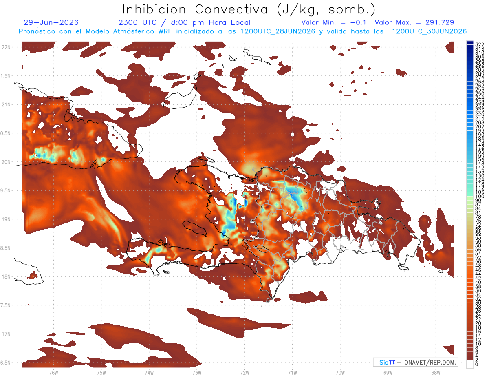Click the '69W' longitude label

click(x=388, y=372)
